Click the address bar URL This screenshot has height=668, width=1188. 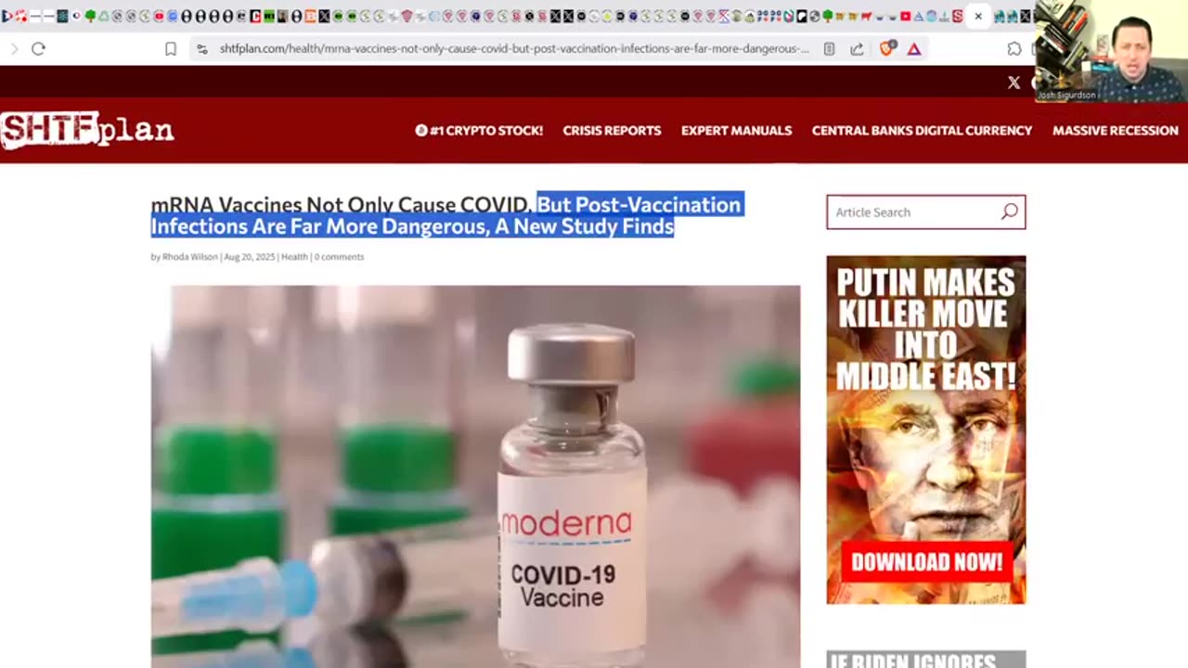(514, 49)
